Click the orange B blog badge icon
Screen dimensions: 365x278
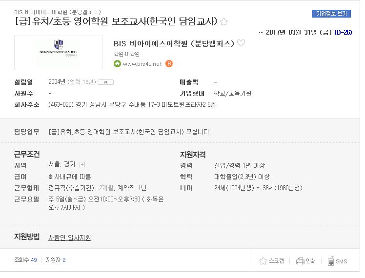[169, 64]
